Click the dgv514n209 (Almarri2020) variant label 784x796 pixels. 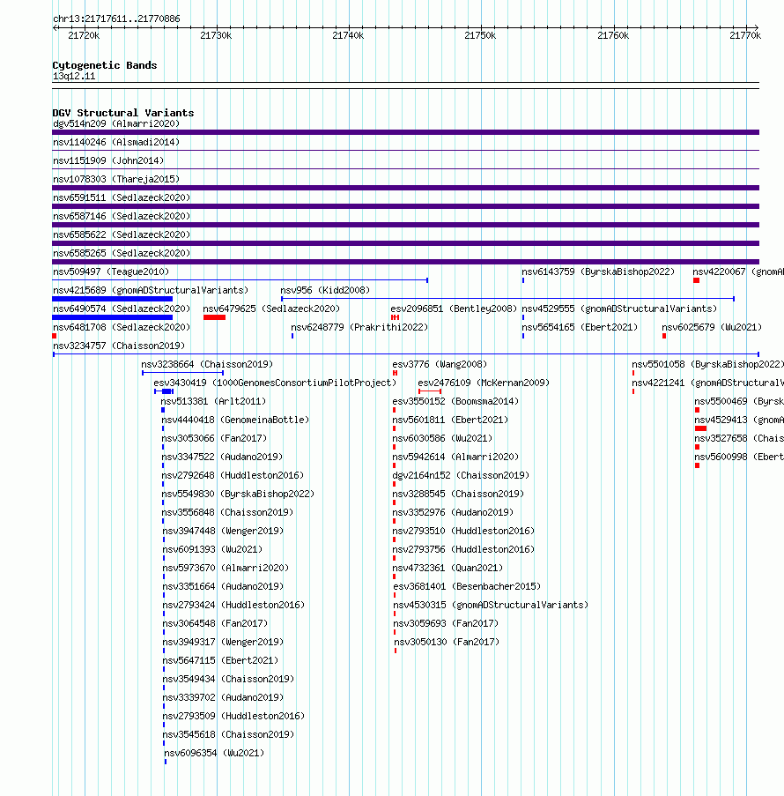pos(116,124)
